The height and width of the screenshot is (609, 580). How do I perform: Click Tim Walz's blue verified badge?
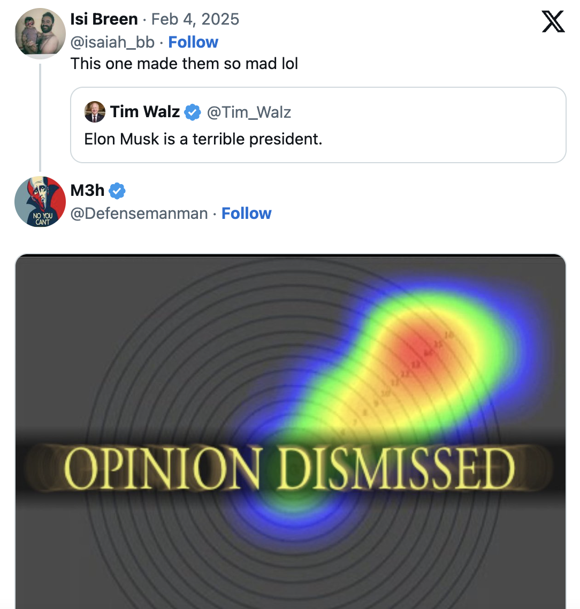(193, 112)
